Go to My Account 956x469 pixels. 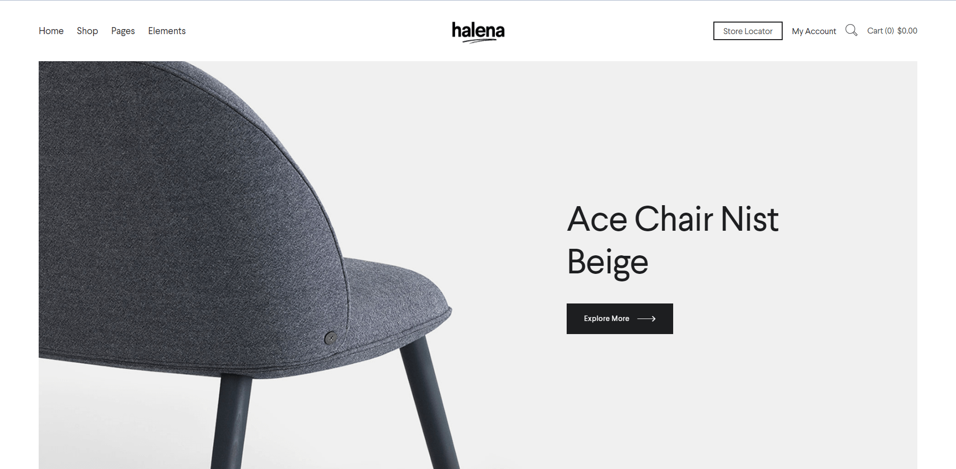tap(814, 31)
